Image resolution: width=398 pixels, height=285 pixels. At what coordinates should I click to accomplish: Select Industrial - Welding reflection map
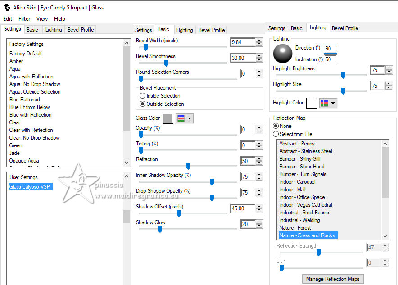[x=299, y=220]
